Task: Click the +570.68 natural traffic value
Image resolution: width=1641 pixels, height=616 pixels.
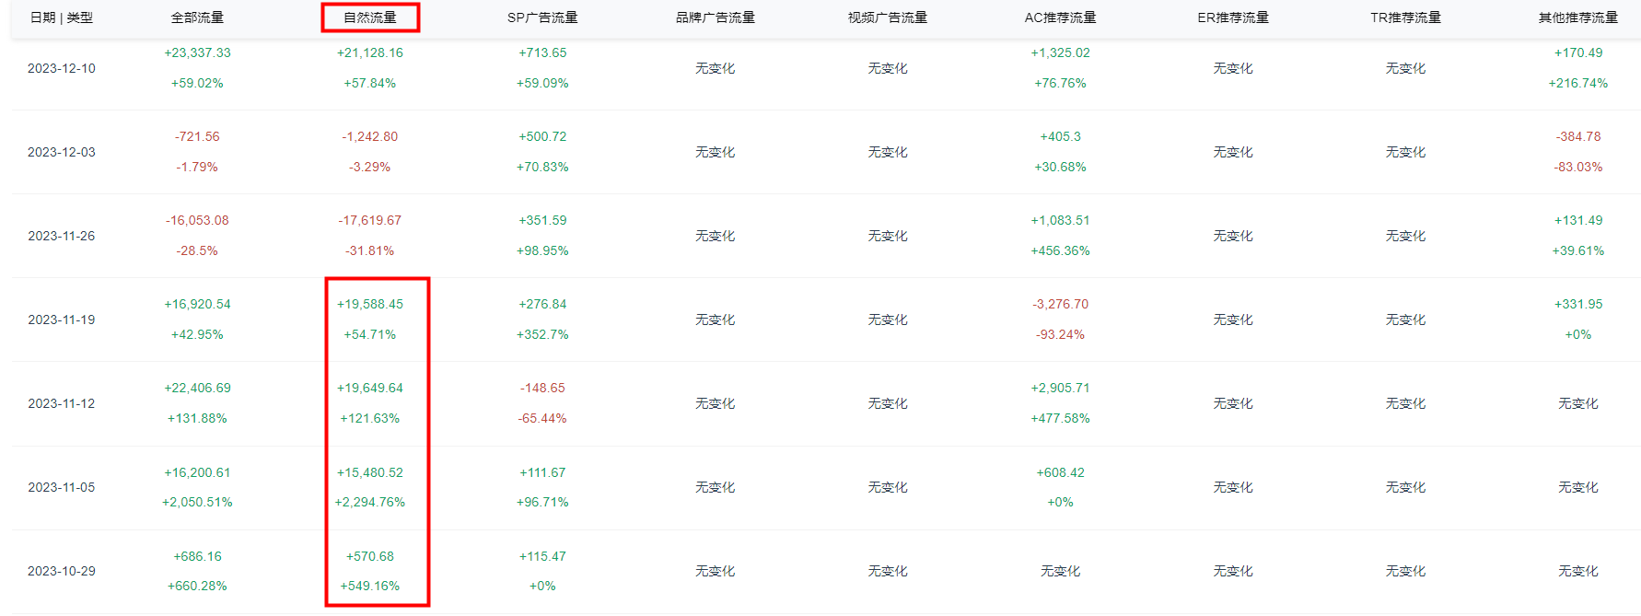Action: coord(370,556)
